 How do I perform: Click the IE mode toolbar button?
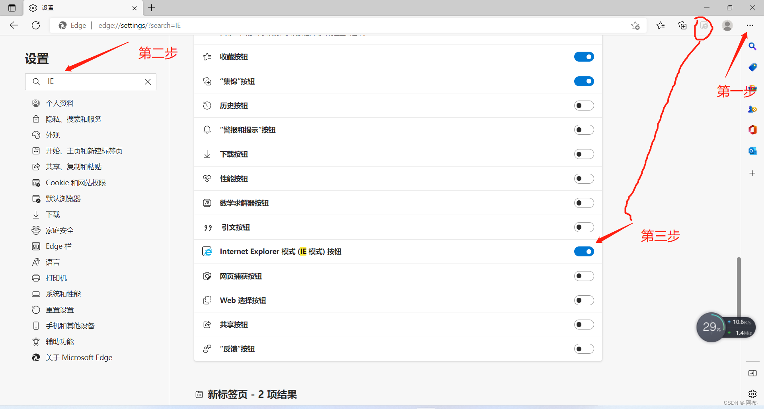click(704, 26)
